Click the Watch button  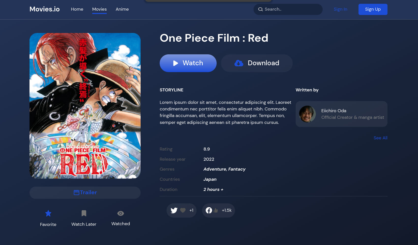pos(188,63)
